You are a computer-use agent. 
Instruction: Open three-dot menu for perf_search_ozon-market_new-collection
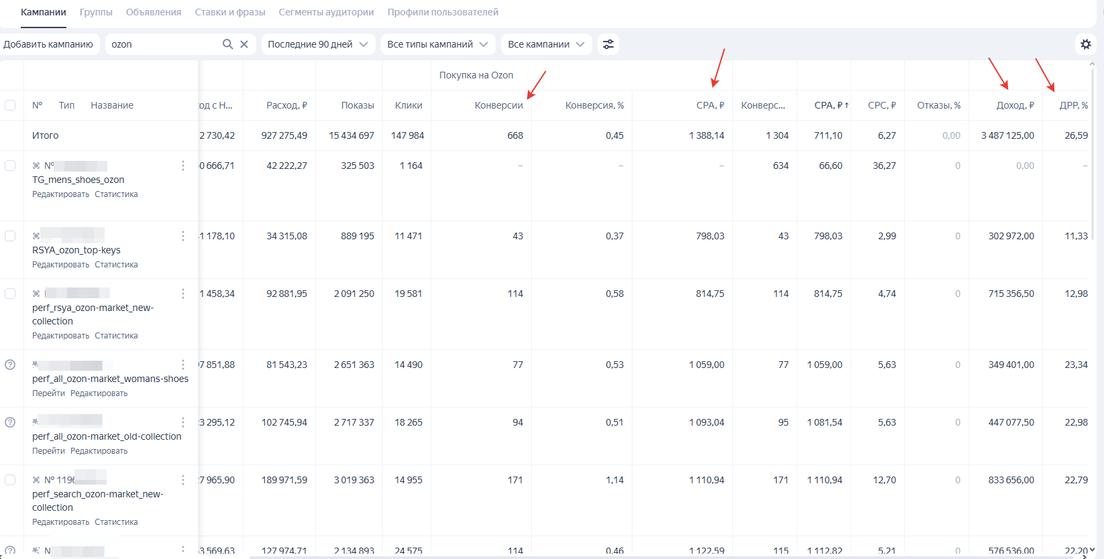[183, 480]
